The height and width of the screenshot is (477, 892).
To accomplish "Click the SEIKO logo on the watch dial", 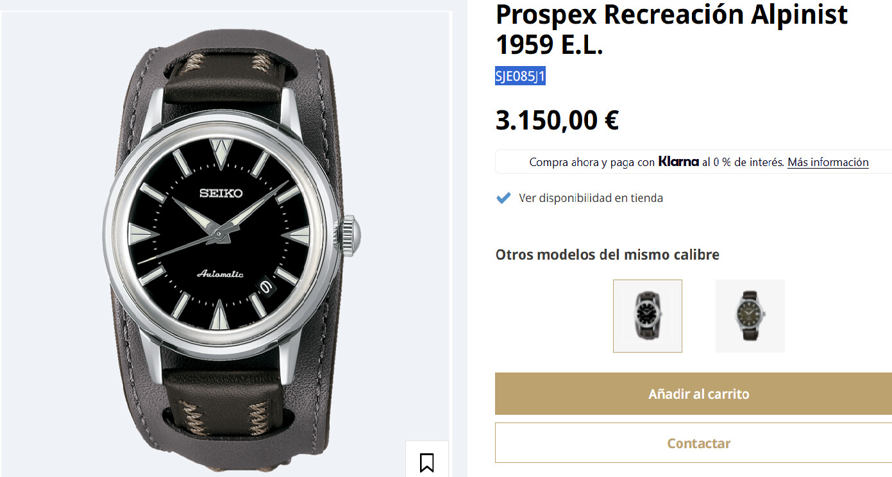I will pyautogui.click(x=221, y=193).
